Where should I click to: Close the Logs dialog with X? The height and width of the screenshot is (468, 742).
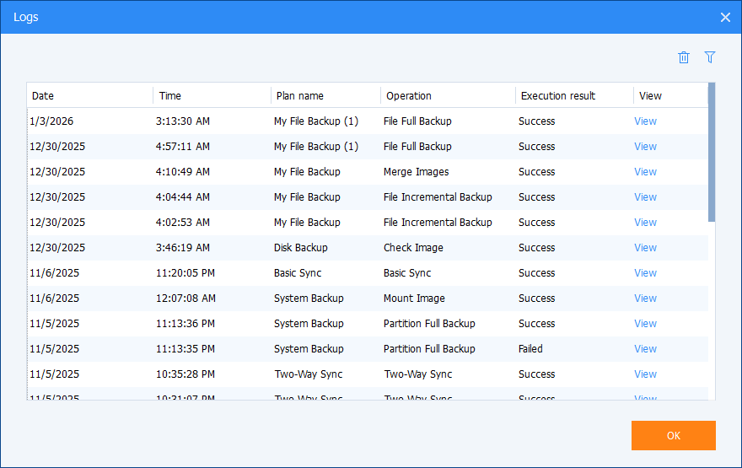point(725,17)
